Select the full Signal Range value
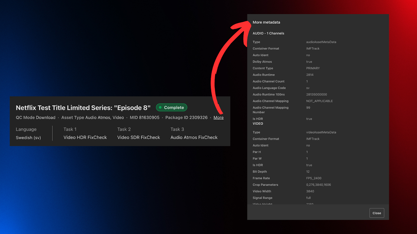 308,198
